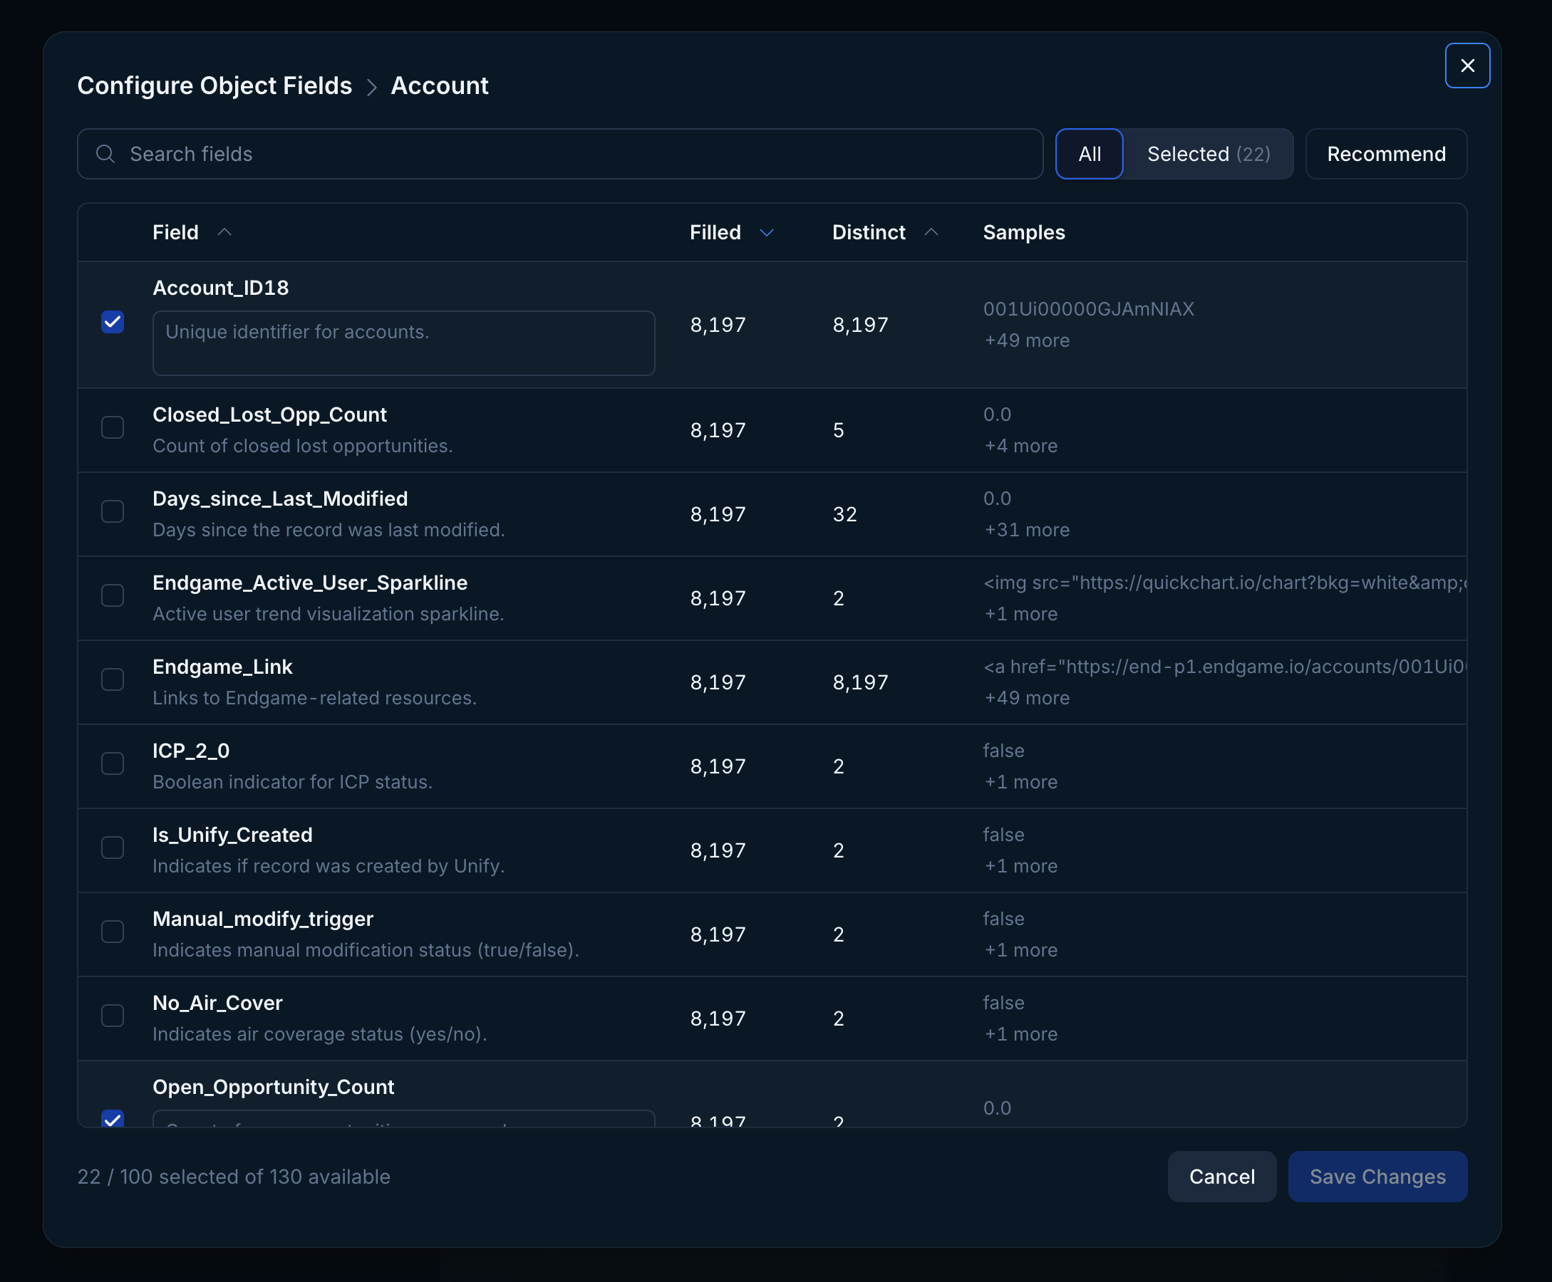Enable the Closed_Lost_Opp_Count field checkbox
This screenshot has height=1282, width=1552.
coord(113,427)
